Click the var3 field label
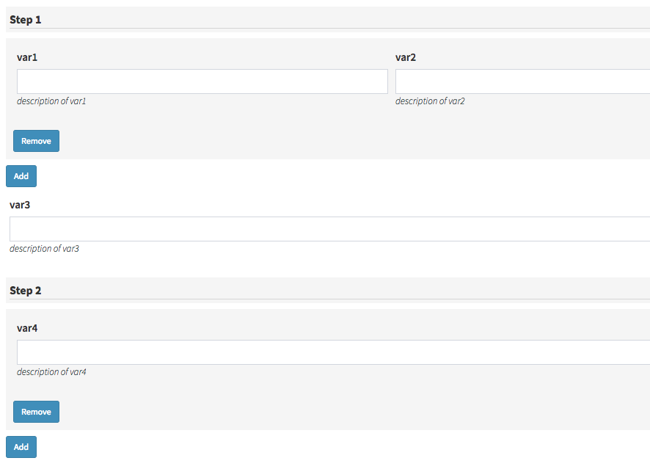Viewport: 650px width, 469px height. 20,205
